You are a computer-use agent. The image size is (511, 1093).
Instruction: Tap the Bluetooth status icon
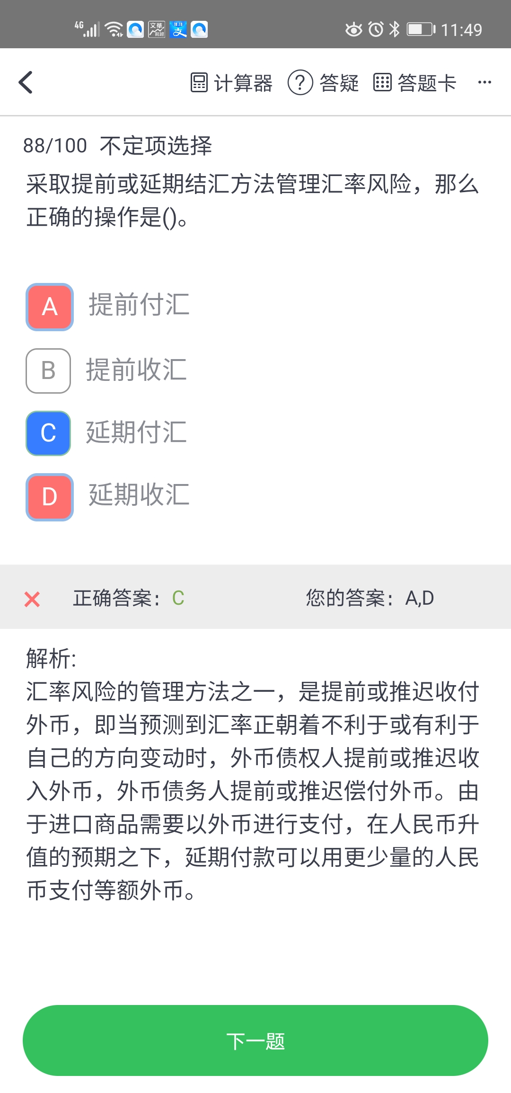coord(394,29)
